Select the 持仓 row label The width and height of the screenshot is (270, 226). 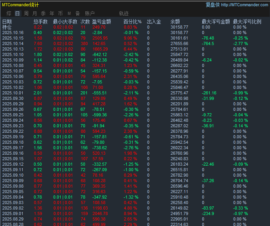coord(7,27)
